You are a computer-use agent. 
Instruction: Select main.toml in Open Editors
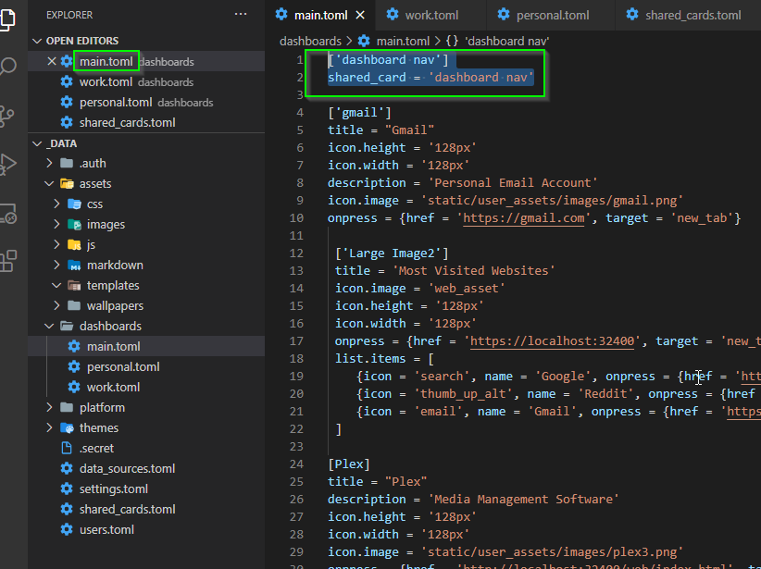point(146,61)
